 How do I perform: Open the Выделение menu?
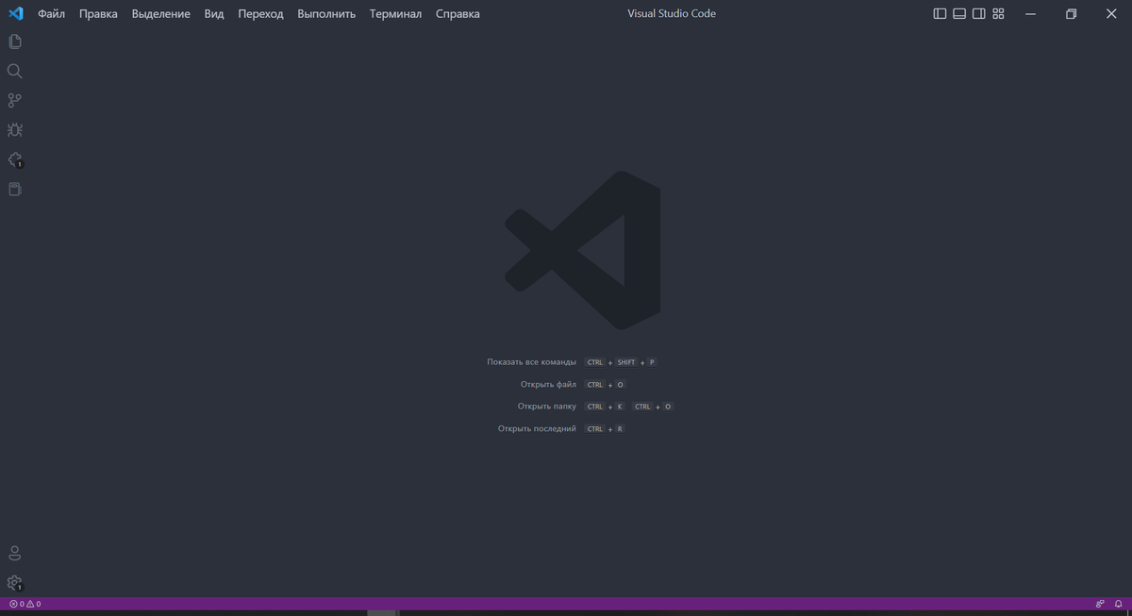[x=160, y=14]
